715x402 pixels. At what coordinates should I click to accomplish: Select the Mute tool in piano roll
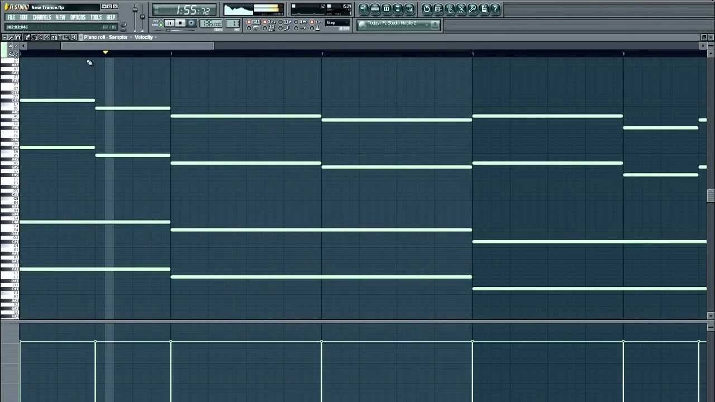click(47, 37)
